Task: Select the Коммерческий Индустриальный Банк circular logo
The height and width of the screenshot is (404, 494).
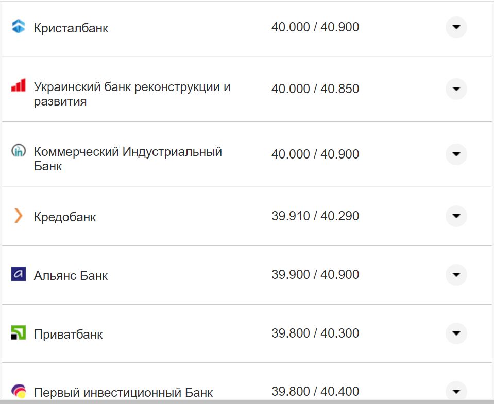Action: click(x=19, y=151)
